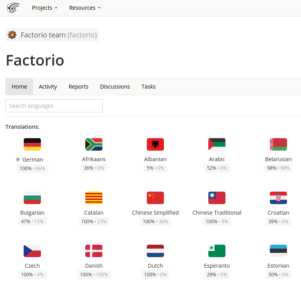Click the Estonian flag icon

click(278, 251)
